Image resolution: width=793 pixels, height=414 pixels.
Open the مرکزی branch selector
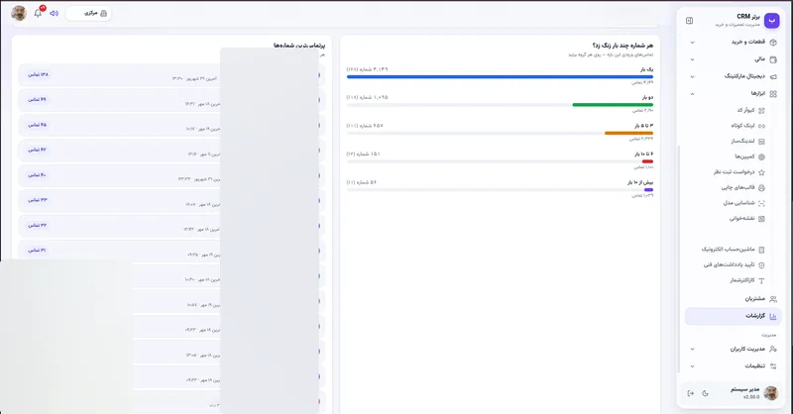(x=88, y=13)
